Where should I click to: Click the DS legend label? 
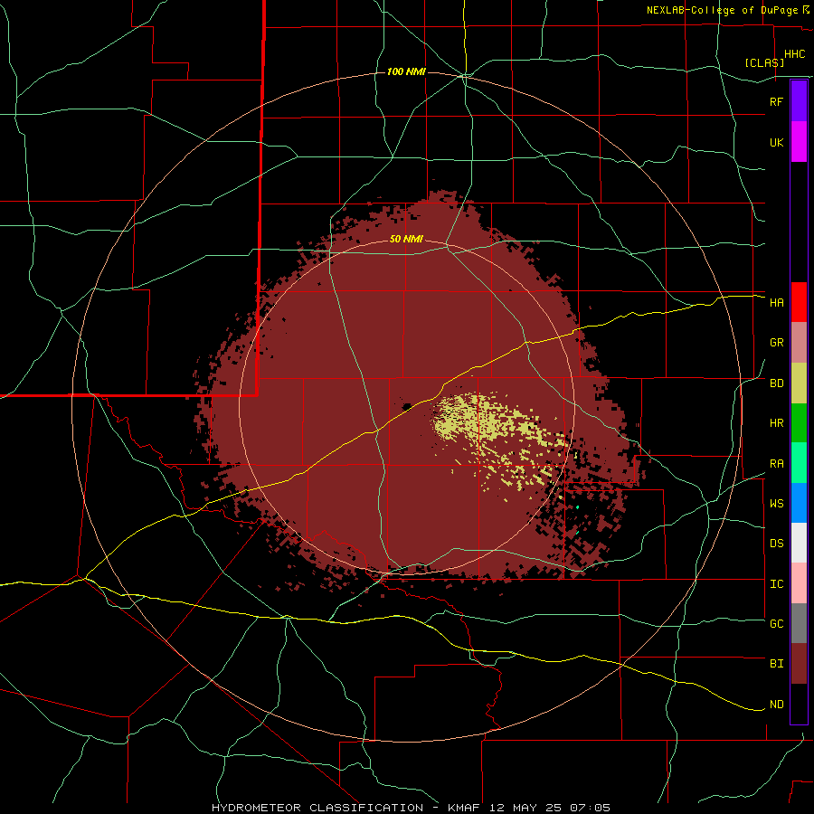pyautogui.click(x=776, y=544)
